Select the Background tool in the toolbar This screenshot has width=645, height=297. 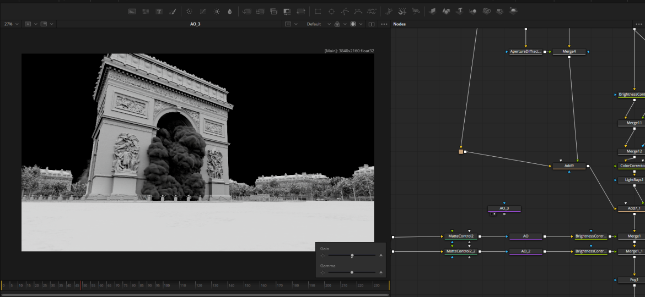tap(132, 11)
